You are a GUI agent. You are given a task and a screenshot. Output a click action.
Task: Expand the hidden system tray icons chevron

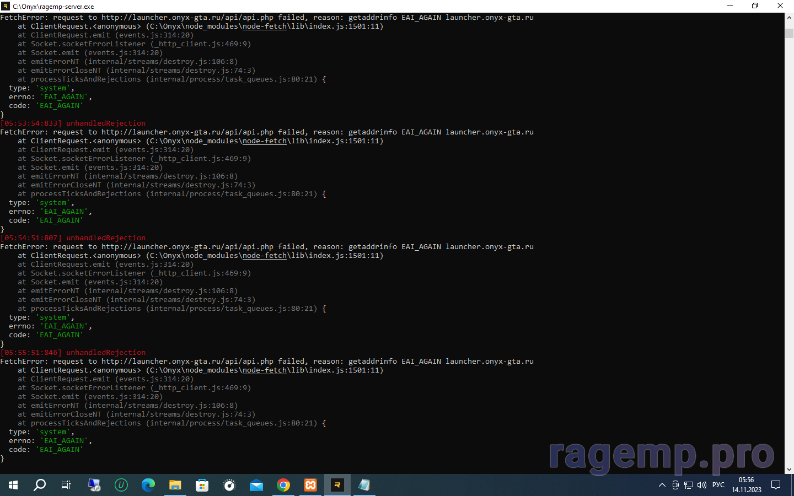662,485
